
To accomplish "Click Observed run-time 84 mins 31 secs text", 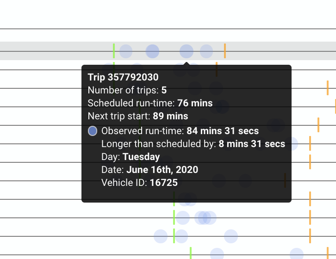I will pos(180,131).
